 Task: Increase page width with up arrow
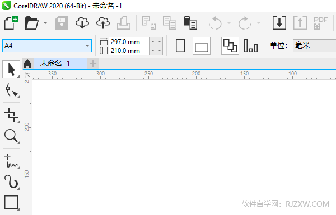(160, 42)
